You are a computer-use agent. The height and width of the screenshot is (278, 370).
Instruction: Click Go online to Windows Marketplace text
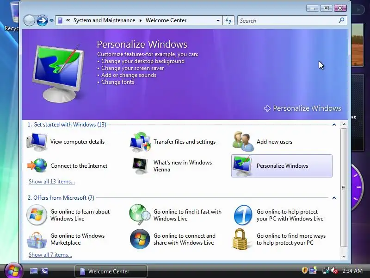[77, 239]
